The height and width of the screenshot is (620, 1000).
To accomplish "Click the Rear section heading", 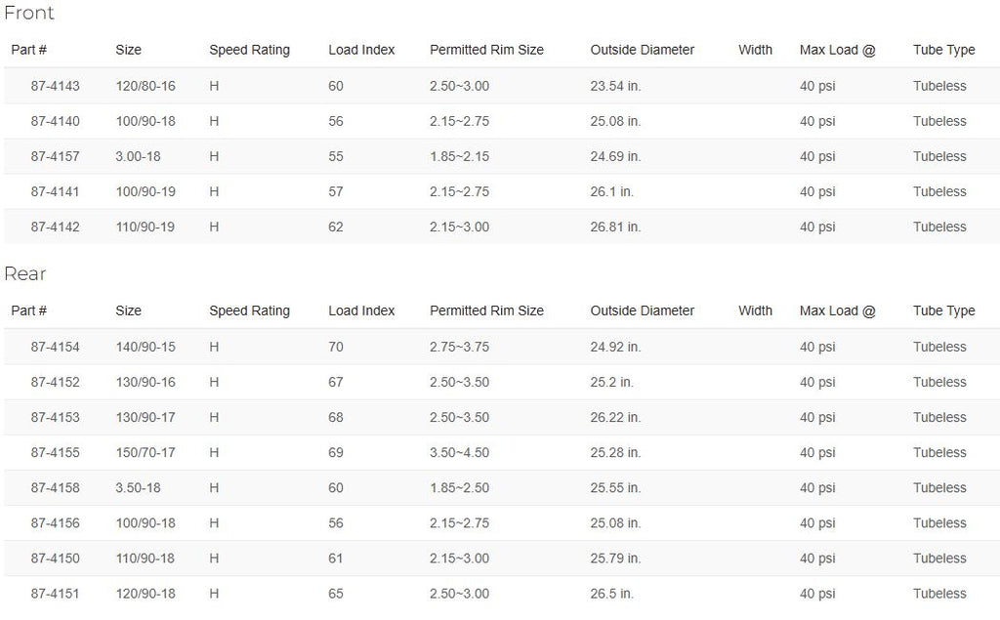I will [24, 273].
